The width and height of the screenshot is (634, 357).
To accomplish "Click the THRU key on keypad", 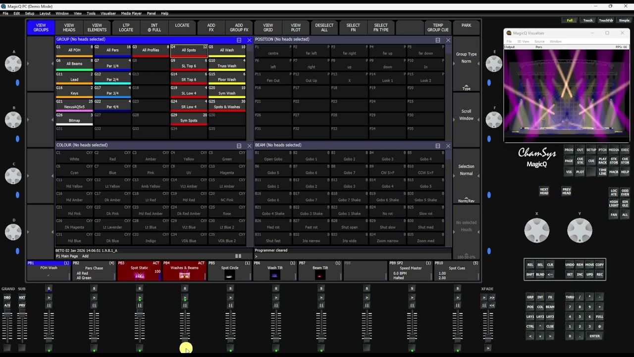I will [570, 297].
